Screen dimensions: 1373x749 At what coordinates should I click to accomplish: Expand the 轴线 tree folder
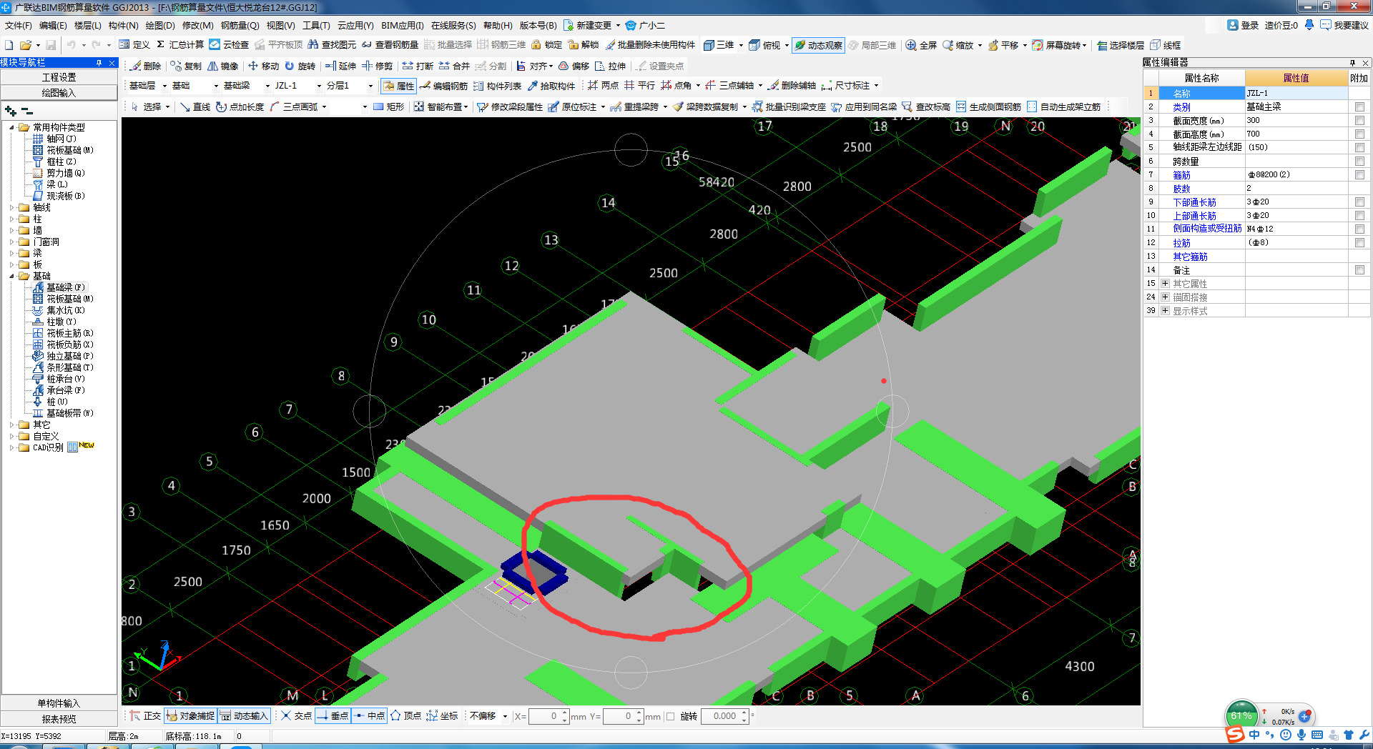11,207
